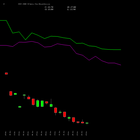Select the 07 Jan date label
Image resolution: width=140 pixels, height=140 pixels.
click(x=37, y=133)
